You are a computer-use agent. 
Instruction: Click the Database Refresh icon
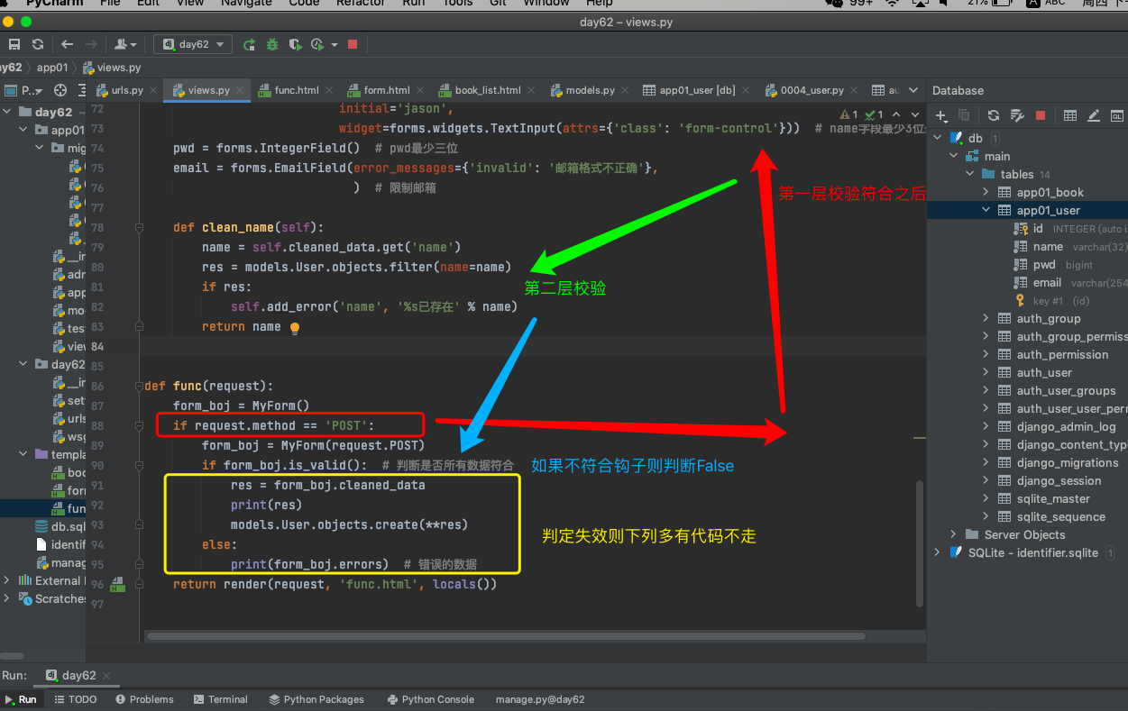(994, 115)
